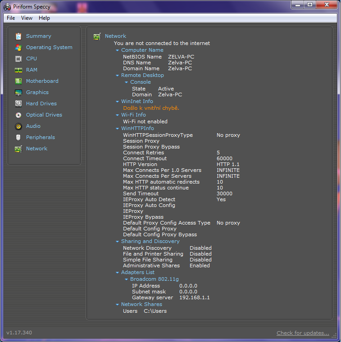Collapse the WinHTTPInfo section
The width and height of the screenshot is (341, 342).
(117, 128)
